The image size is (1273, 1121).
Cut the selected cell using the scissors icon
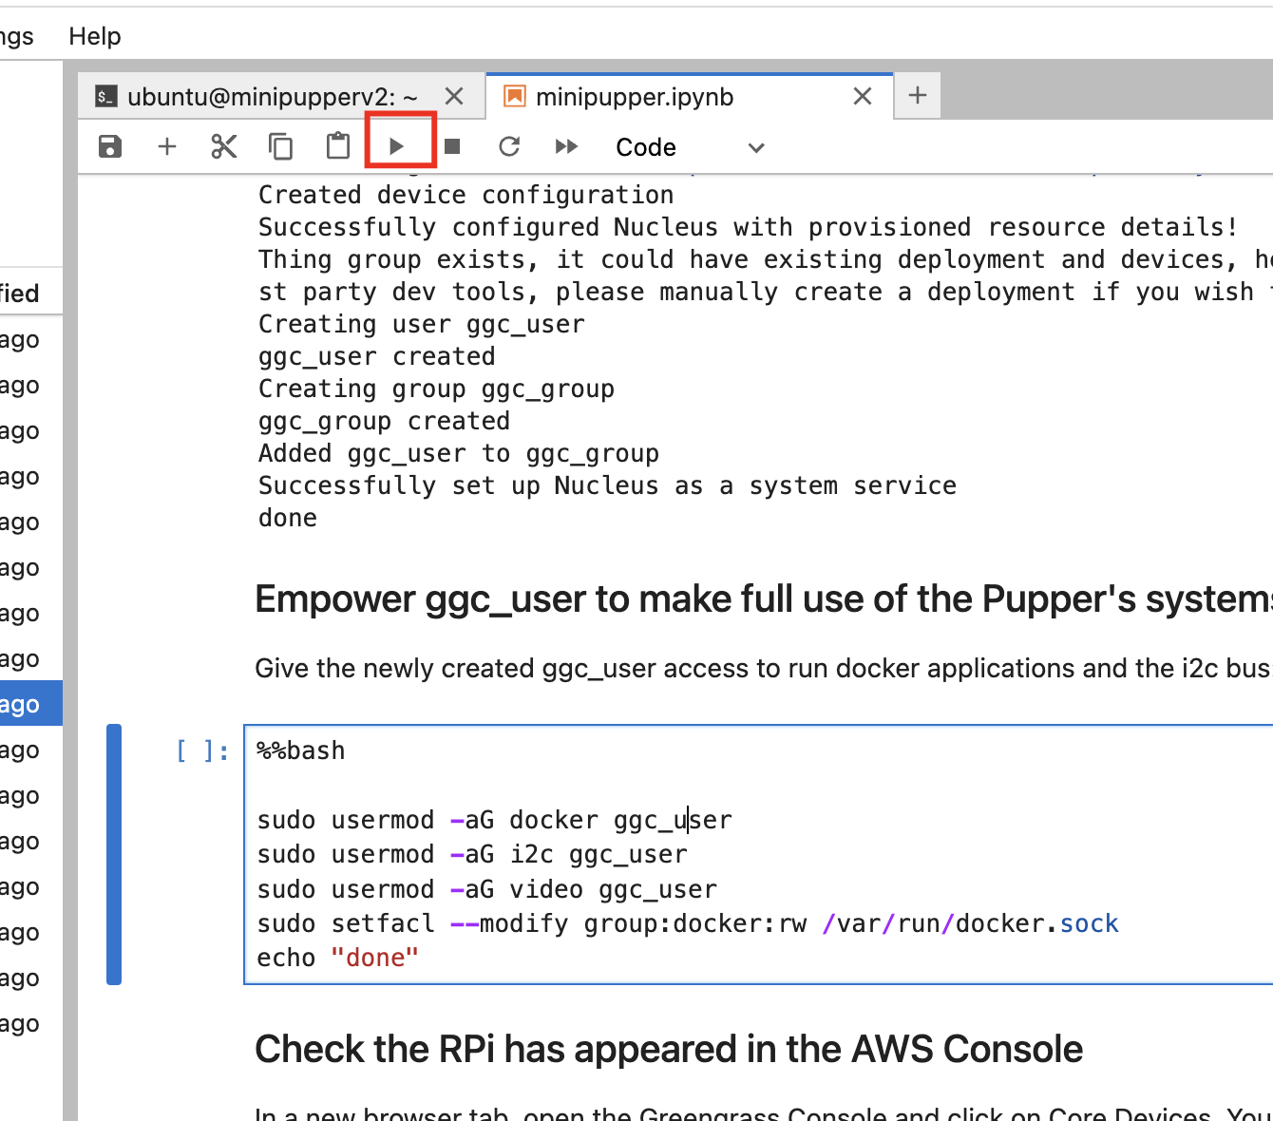tap(224, 146)
